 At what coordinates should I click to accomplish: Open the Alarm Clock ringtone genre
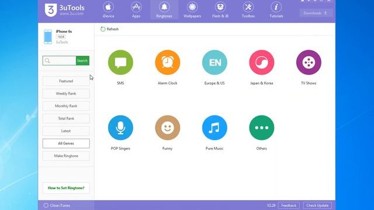pos(168,62)
